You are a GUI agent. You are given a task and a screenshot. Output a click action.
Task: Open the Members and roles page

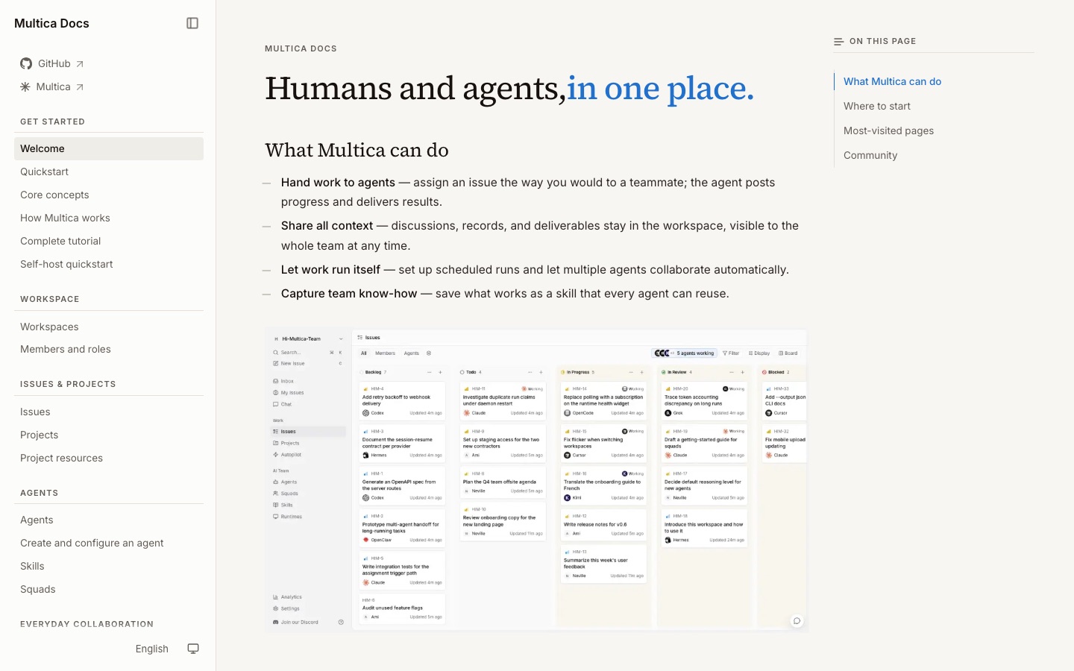pyautogui.click(x=109, y=349)
